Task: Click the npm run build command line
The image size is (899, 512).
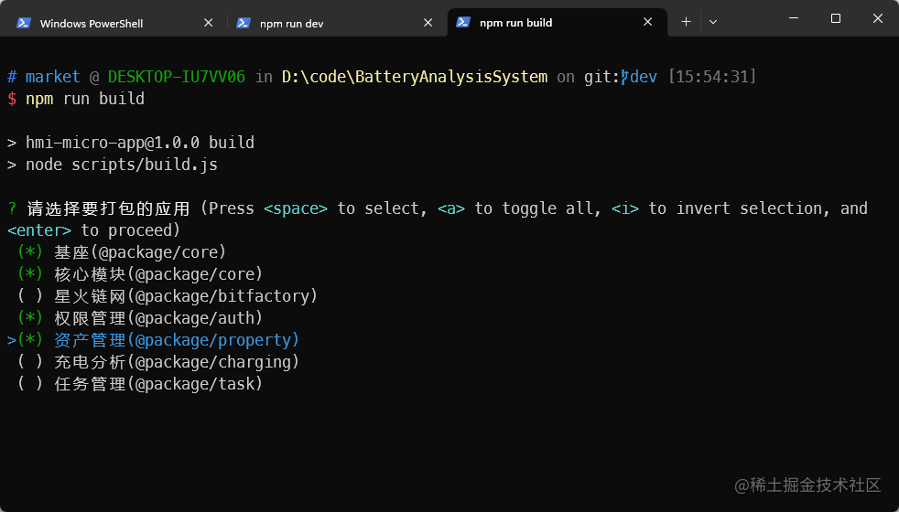Action: pyautogui.click(x=85, y=99)
